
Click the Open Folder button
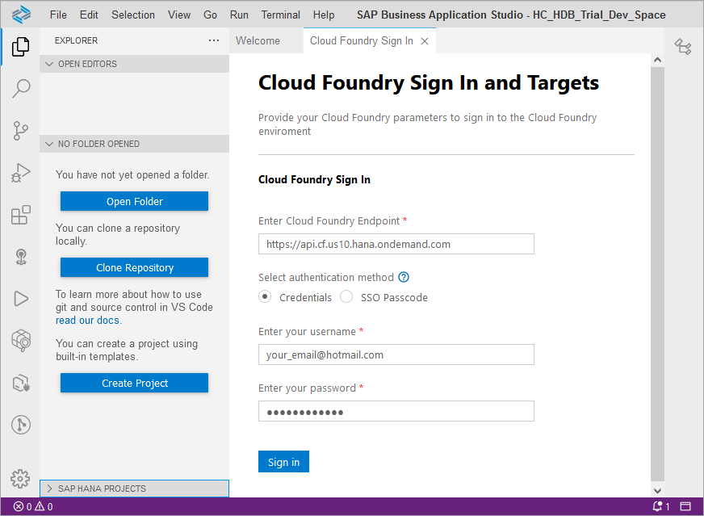tap(134, 201)
